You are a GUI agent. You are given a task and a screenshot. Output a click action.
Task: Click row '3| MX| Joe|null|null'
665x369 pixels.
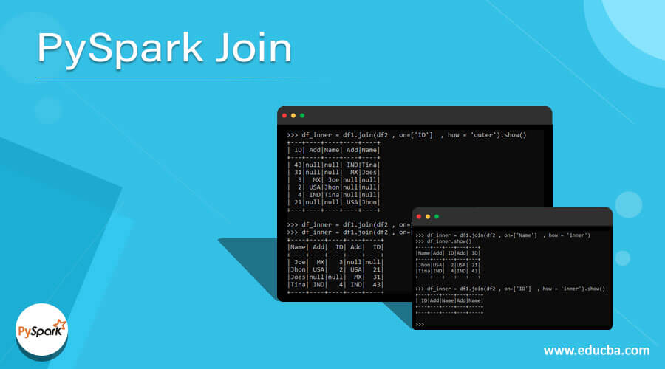pyautogui.click(x=333, y=179)
